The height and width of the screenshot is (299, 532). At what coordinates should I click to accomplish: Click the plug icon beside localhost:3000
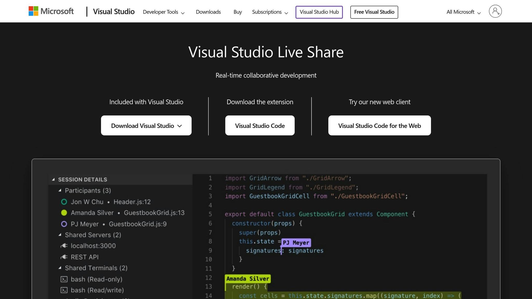pyautogui.click(x=64, y=246)
